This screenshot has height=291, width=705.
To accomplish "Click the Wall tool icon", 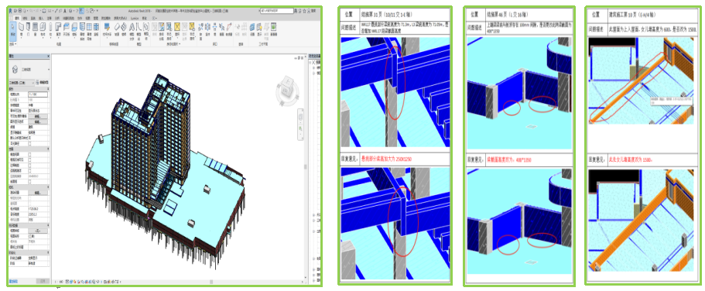I will click(x=21, y=27).
